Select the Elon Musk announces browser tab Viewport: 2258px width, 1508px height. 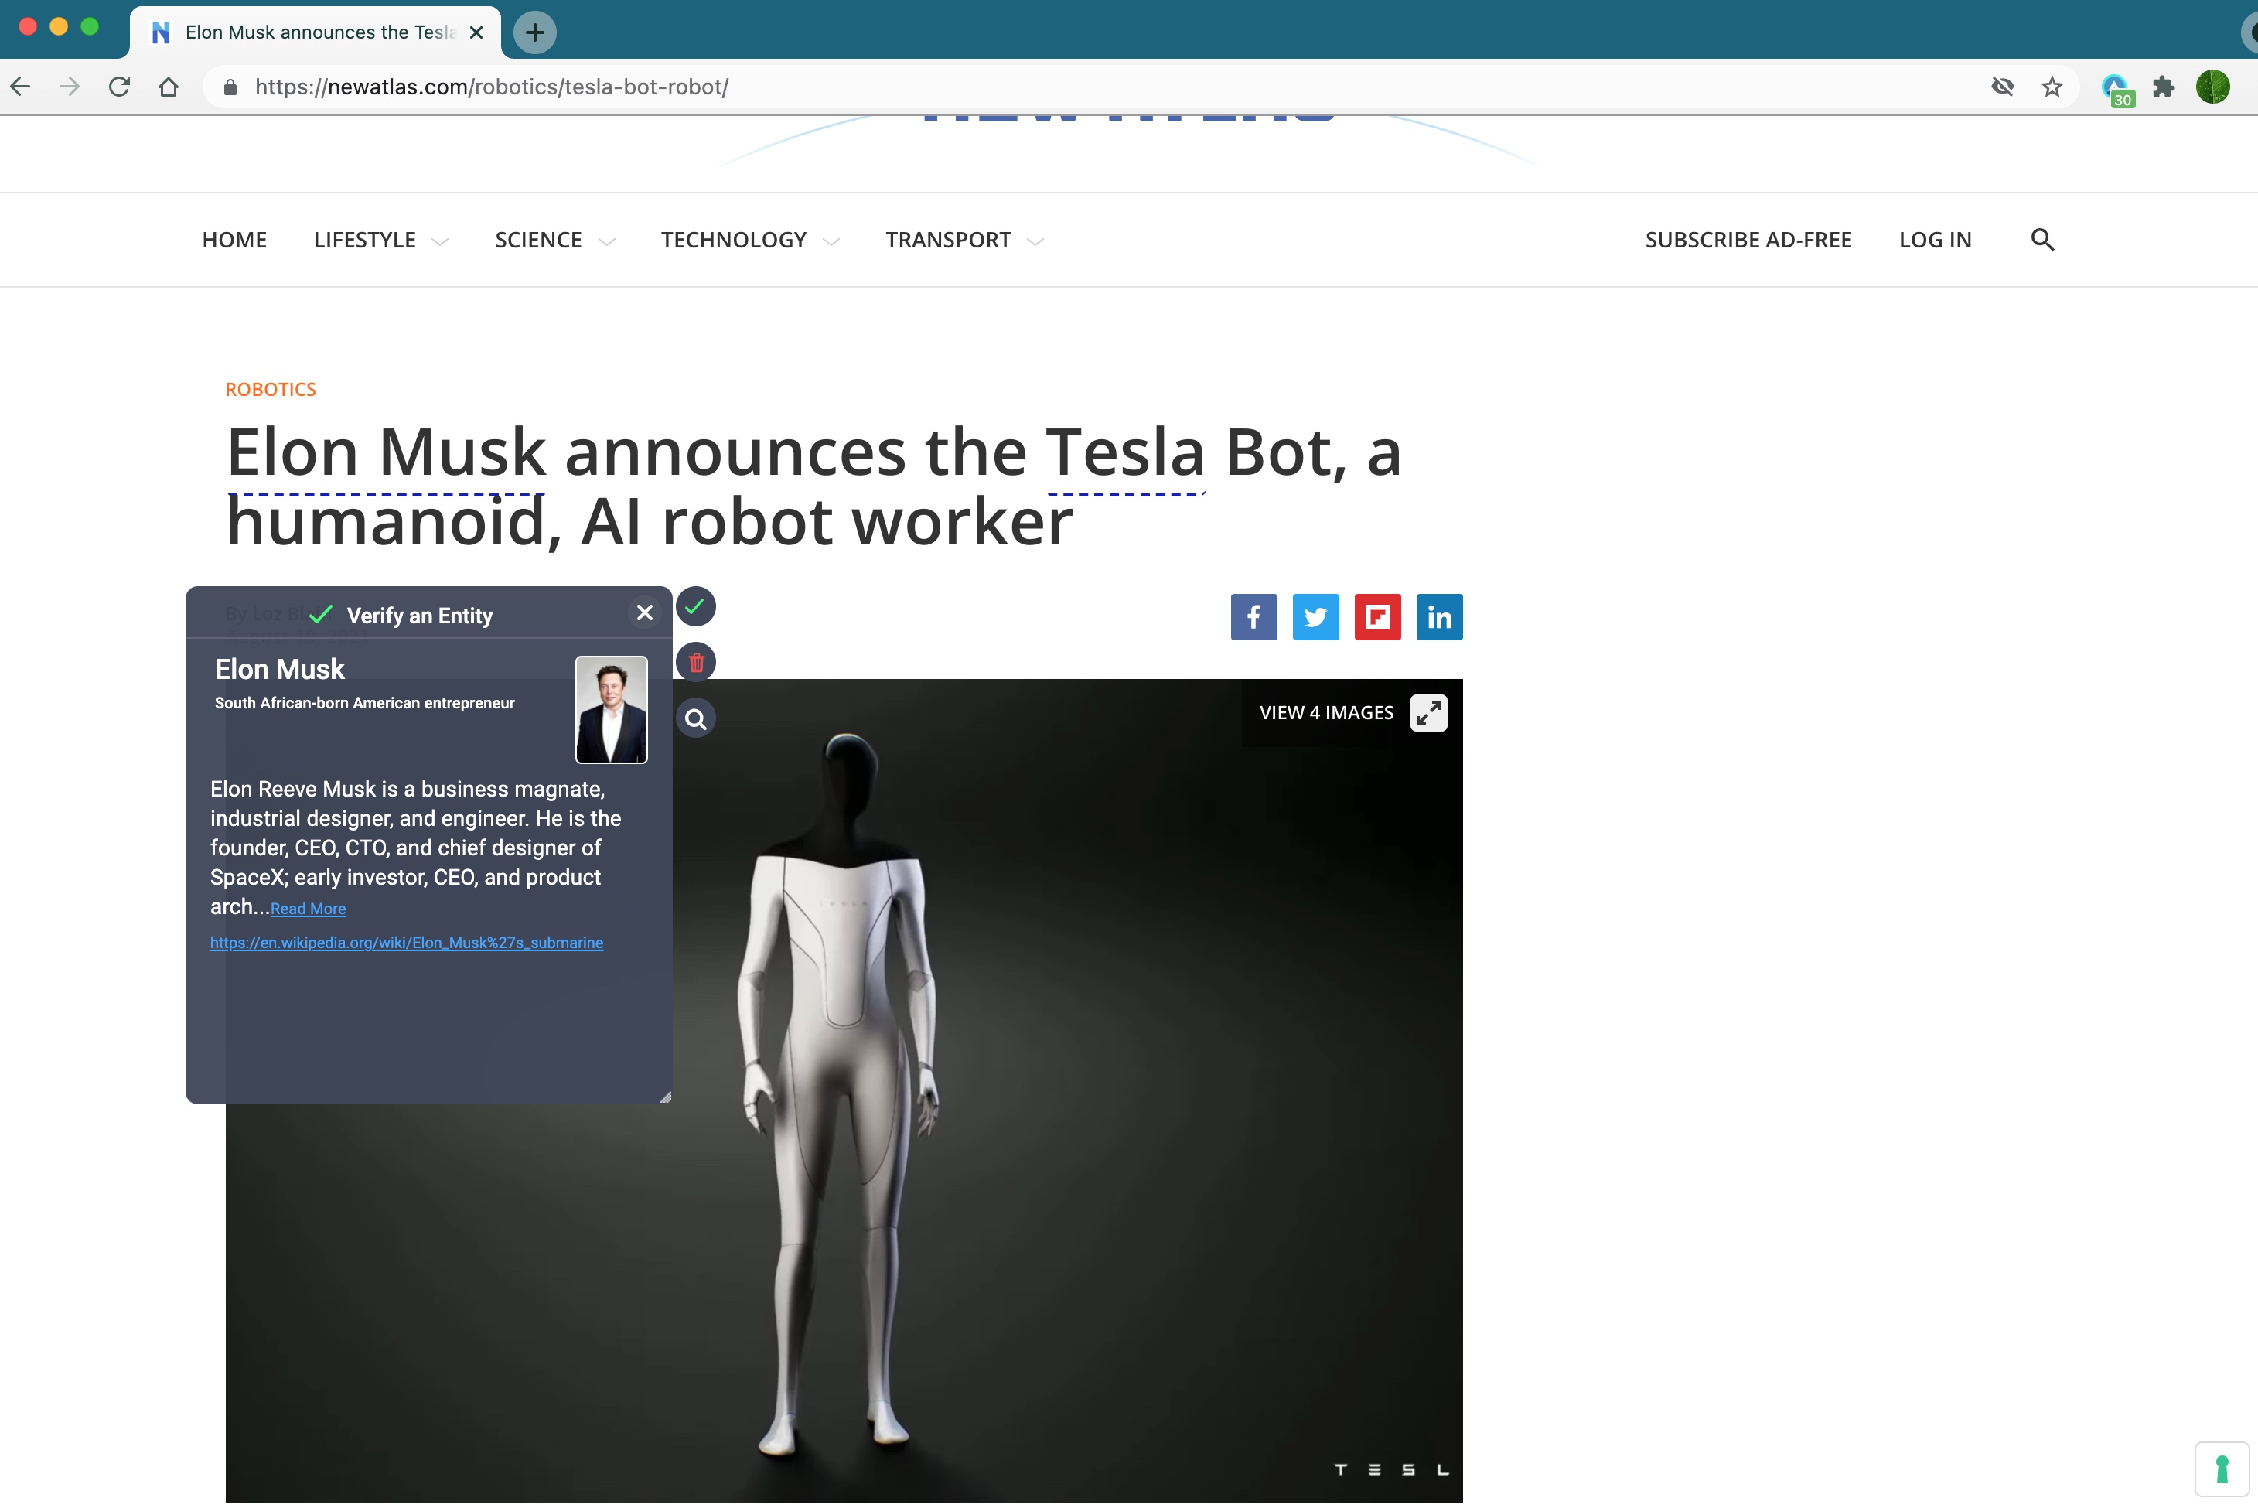pyautogui.click(x=316, y=32)
